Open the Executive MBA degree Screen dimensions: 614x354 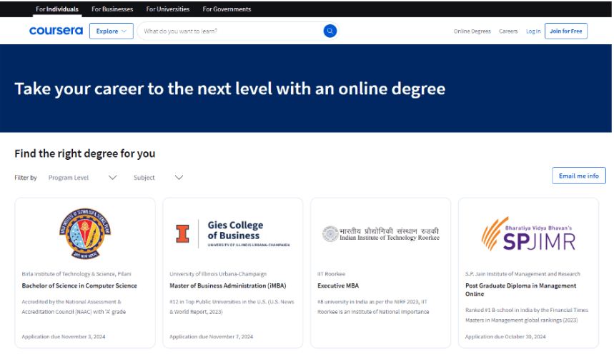tap(338, 286)
